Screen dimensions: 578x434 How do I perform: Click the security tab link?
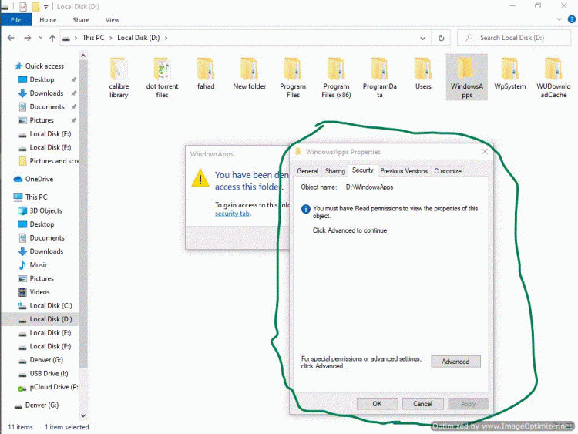click(x=232, y=214)
